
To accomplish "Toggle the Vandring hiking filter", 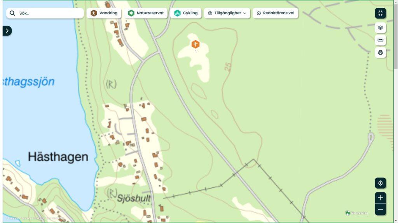I will click(x=104, y=13).
